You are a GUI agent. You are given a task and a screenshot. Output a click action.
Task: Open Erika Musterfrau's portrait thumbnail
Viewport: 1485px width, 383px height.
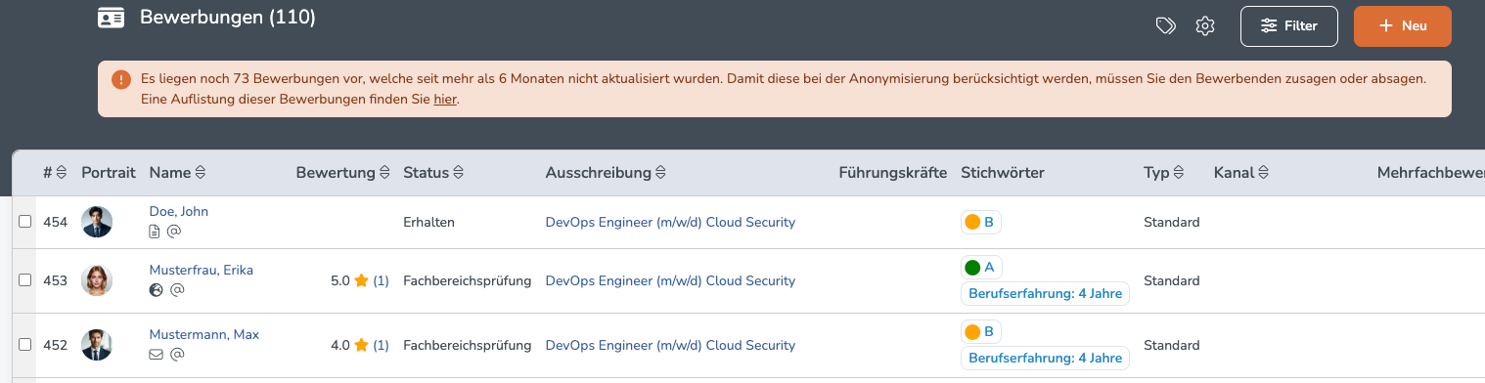pos(97,280)
